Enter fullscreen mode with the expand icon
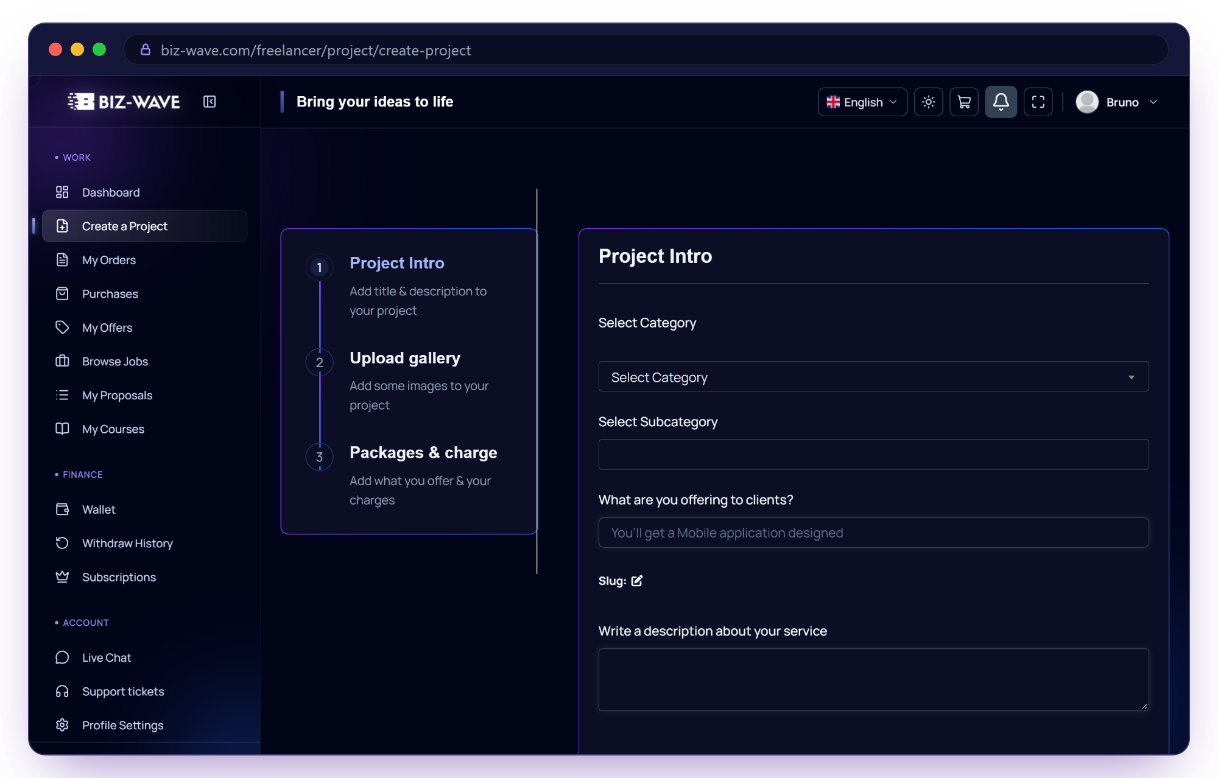1218x778 pixels. pos(1038,102)
